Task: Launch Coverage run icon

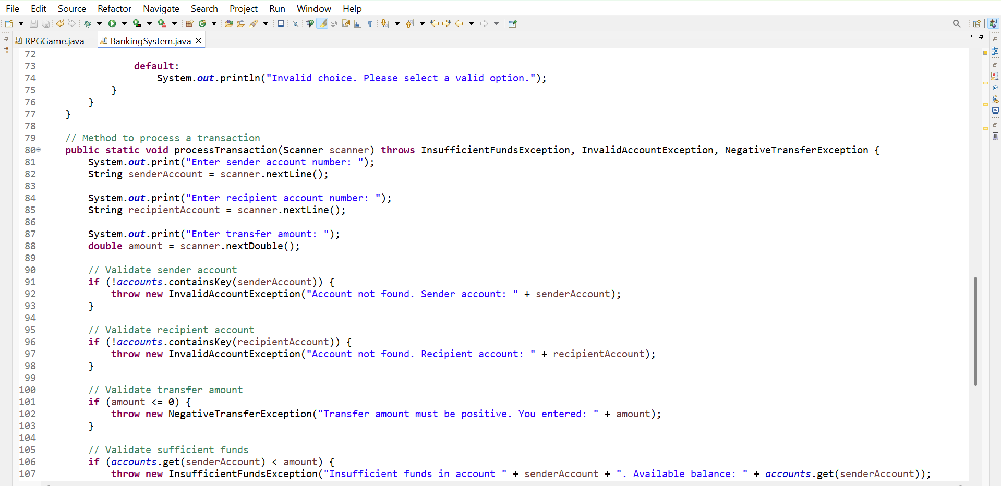Action: (x=137, y=23)
